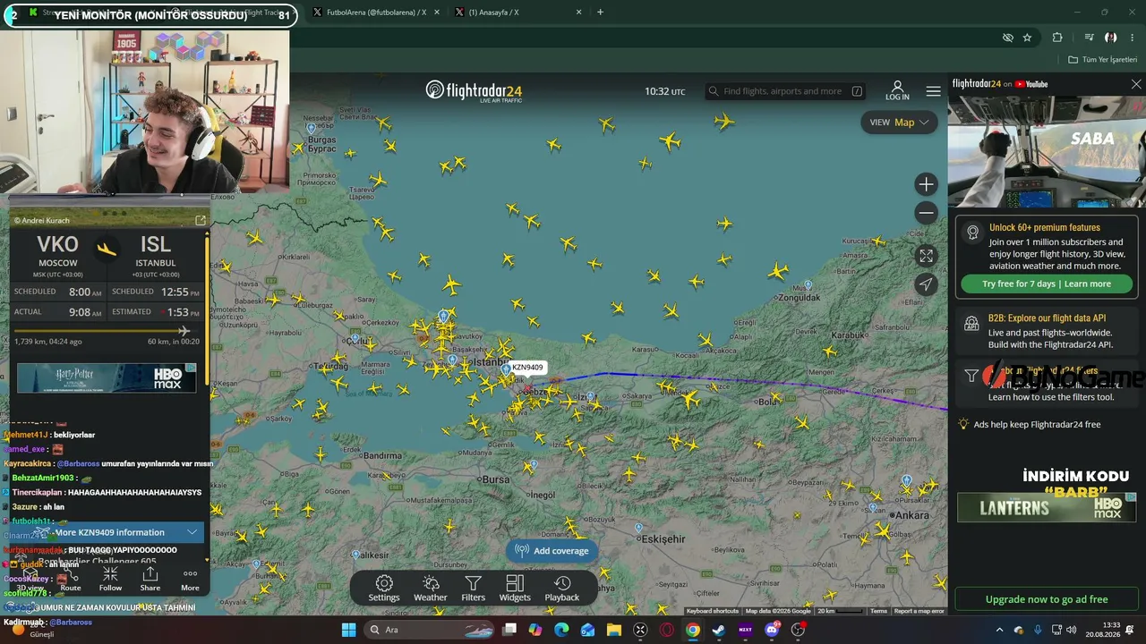Open the aircraft photo in a new window
1146x644 pixels.
point(201,220)
